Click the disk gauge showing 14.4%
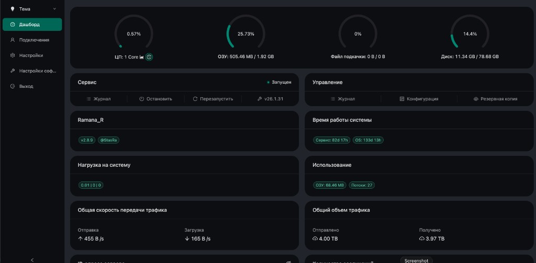Viewport: 536px width, 263px height. [x=470, y=34]
